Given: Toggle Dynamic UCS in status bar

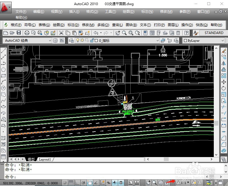Looking at the screenshot, I should (102, 183).
